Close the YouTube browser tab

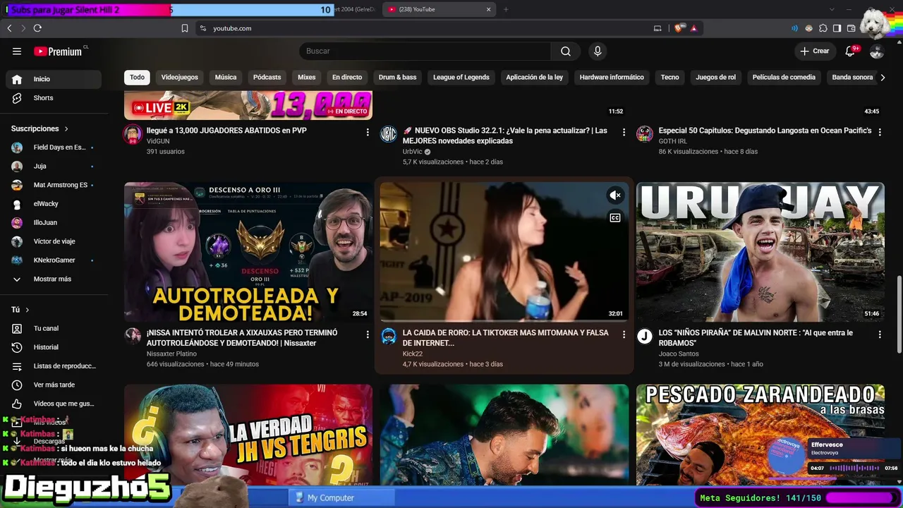(x=488, y=9)
